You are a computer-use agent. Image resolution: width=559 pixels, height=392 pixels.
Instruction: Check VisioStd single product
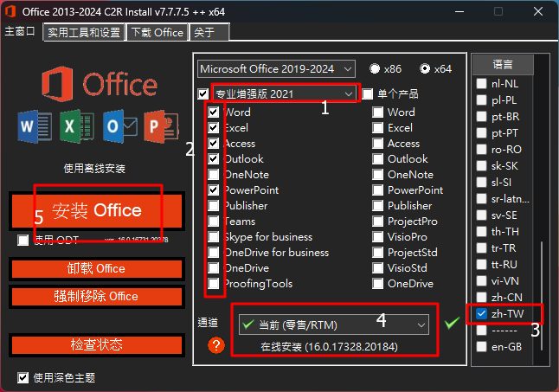point(377,268)
